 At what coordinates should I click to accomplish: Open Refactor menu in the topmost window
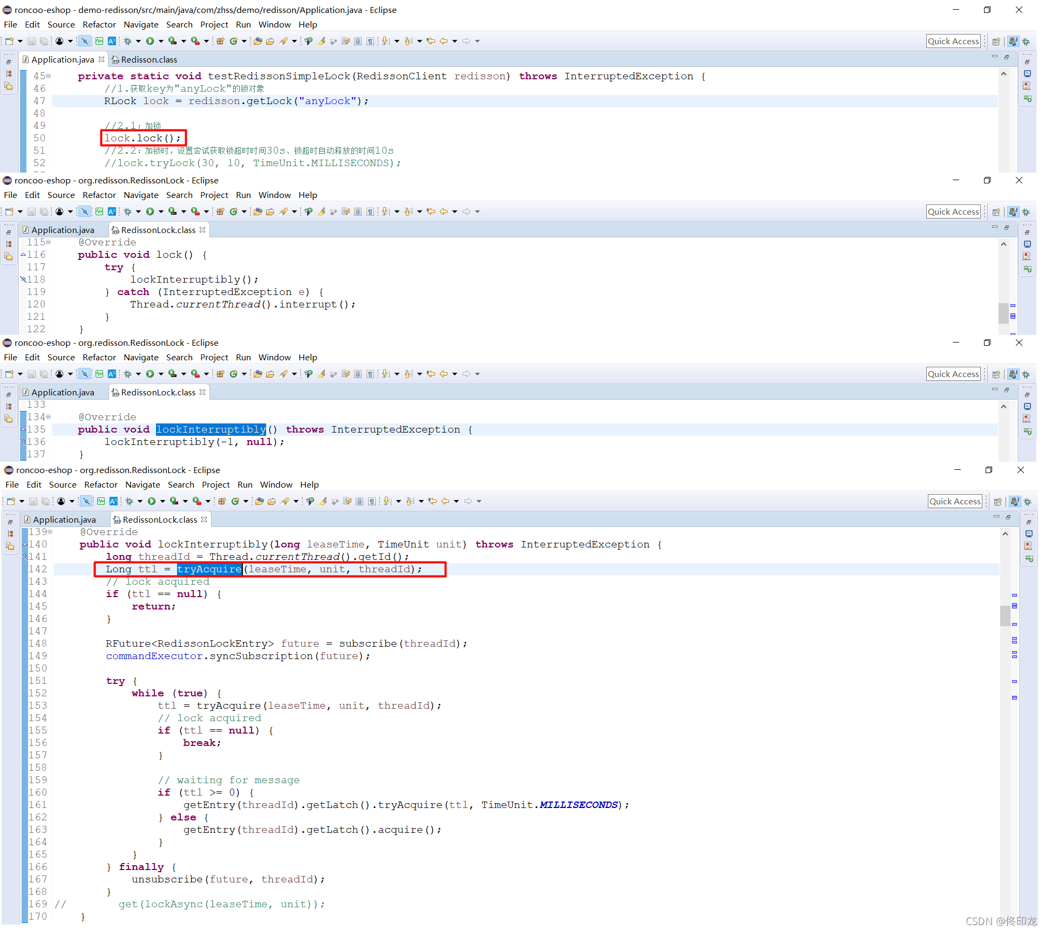(x=99, y=24)
